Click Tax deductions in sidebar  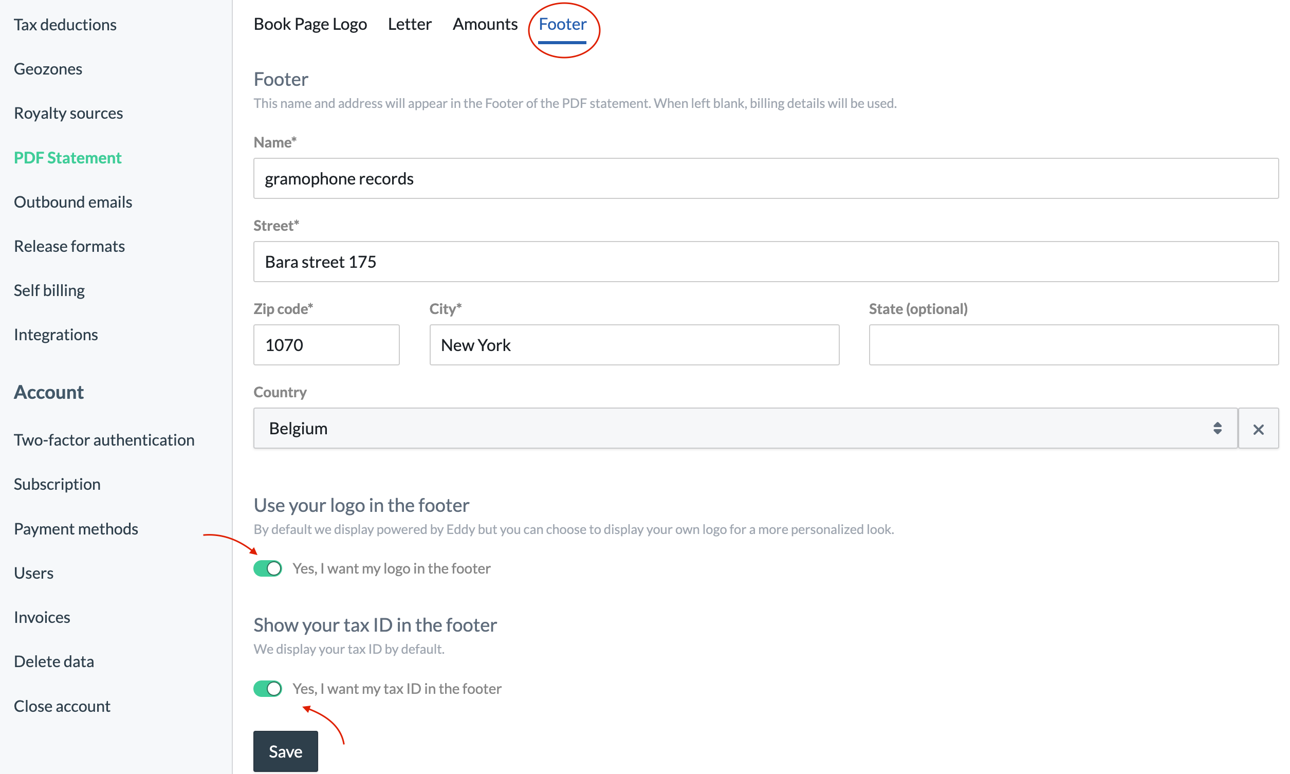(x=65, y=23)
